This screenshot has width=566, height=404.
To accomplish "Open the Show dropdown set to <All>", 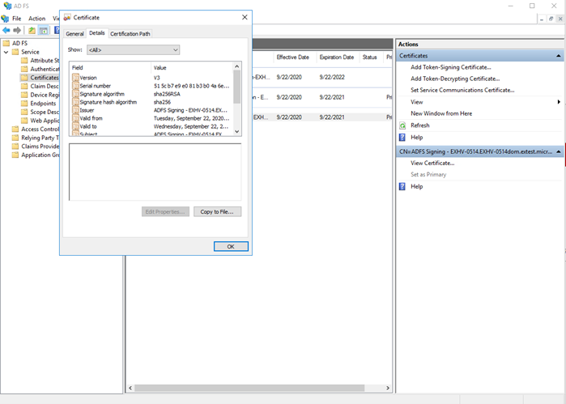I will click(x=133, y=50).
